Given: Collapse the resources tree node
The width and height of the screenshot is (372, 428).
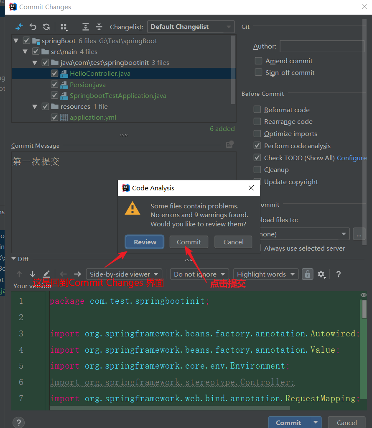Looking at the screenshot, I should tap(35, 106).
